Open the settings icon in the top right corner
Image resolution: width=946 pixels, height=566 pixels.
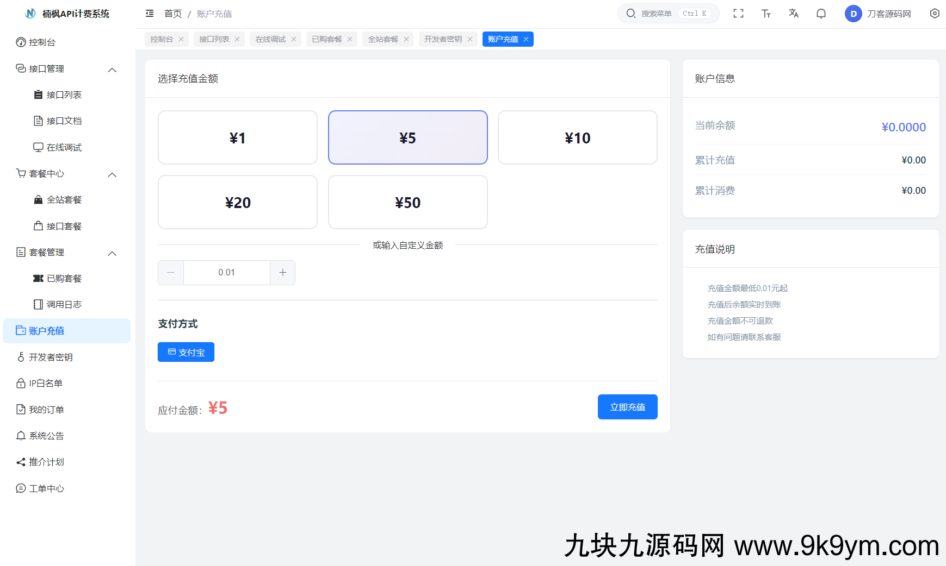tap(935, 14)
